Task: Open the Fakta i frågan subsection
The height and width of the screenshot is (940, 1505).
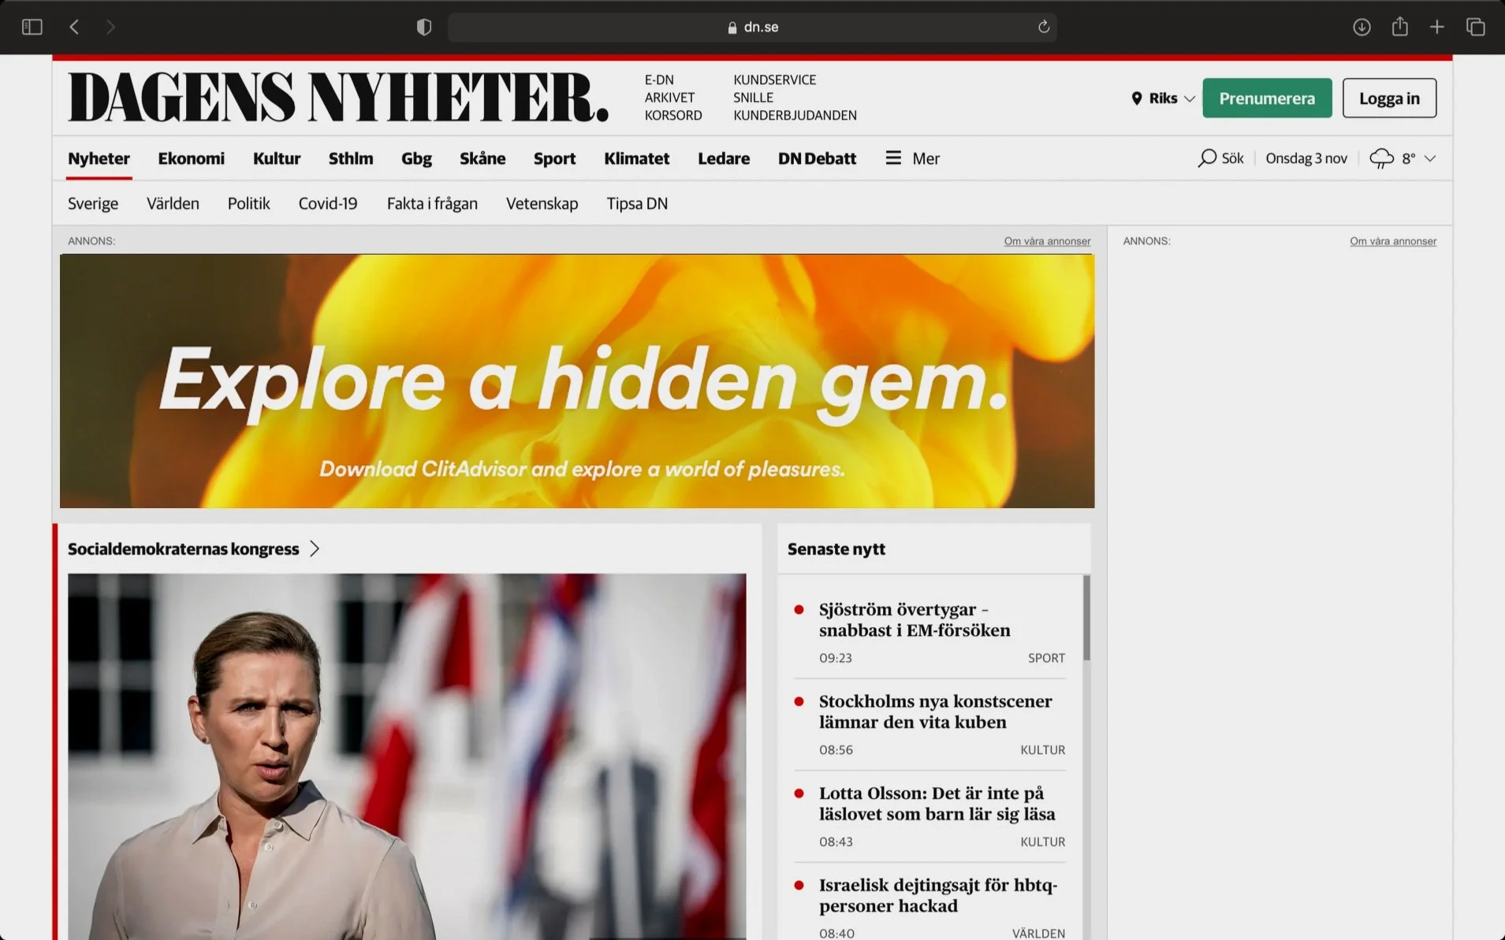Action: tap(432, 203)
